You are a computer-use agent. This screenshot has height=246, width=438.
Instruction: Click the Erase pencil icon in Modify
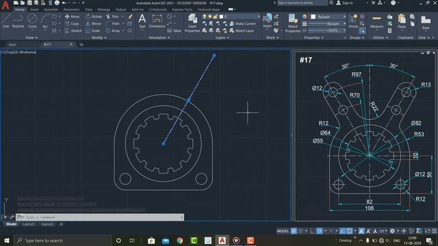click(x=130, y=16)
